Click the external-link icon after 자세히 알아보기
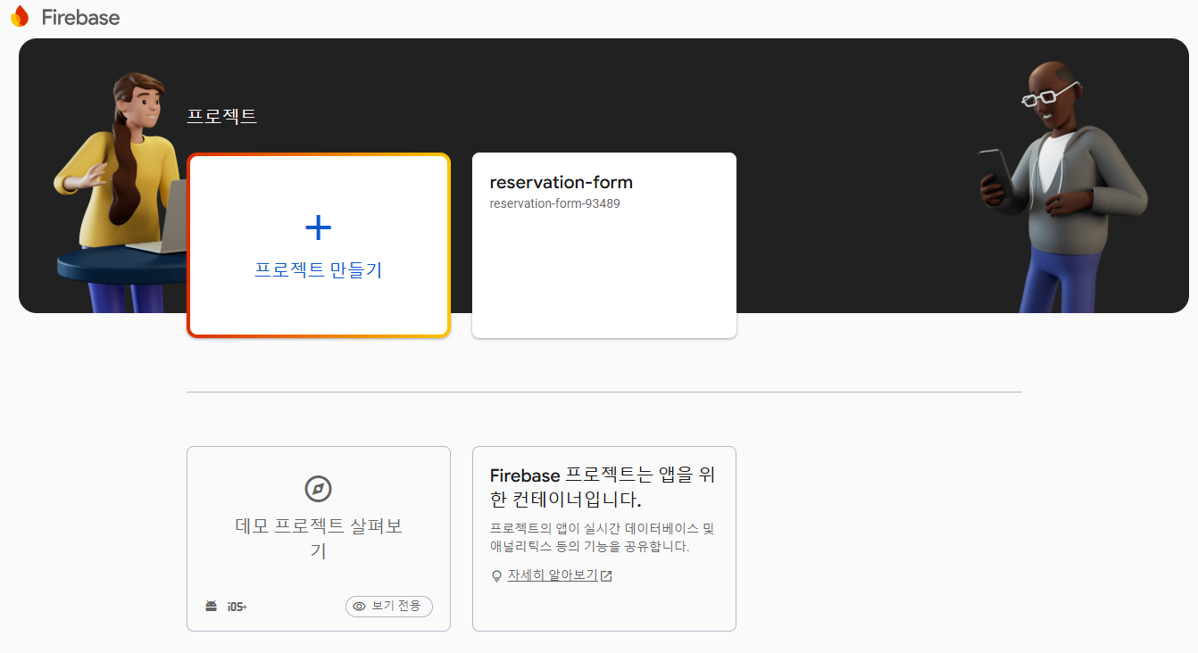Screen dimensions: 1198x653 coord(606,576)
